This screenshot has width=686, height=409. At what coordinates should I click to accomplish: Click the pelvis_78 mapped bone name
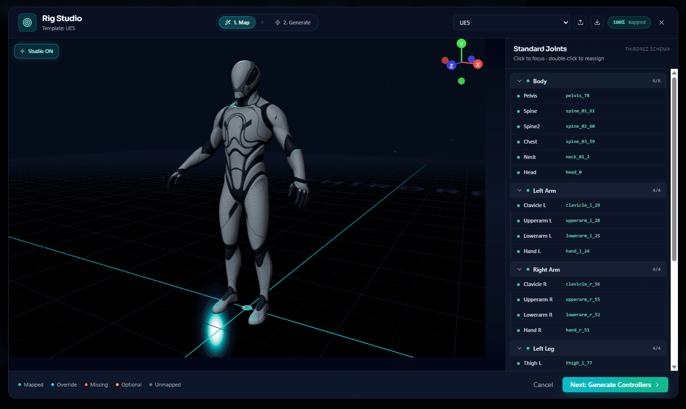[x=577, y=96]
